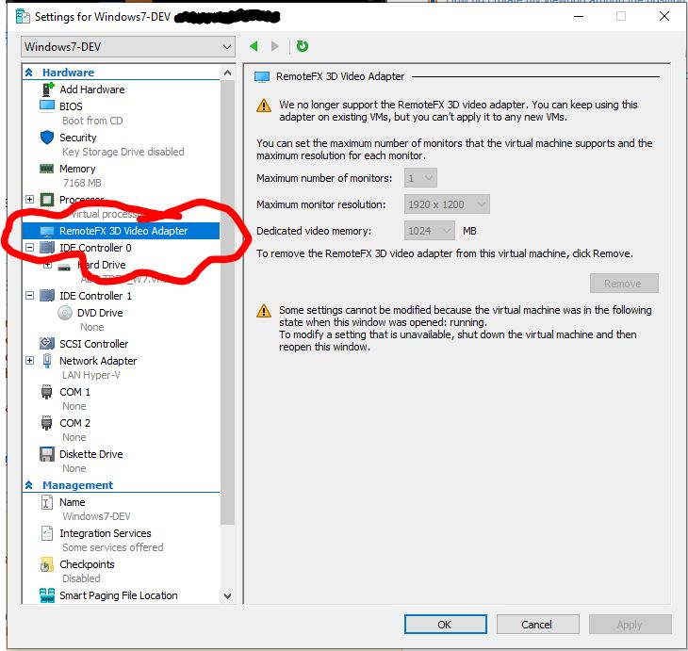Click the Smart Paging File Location icon

(x=47, y=595)
